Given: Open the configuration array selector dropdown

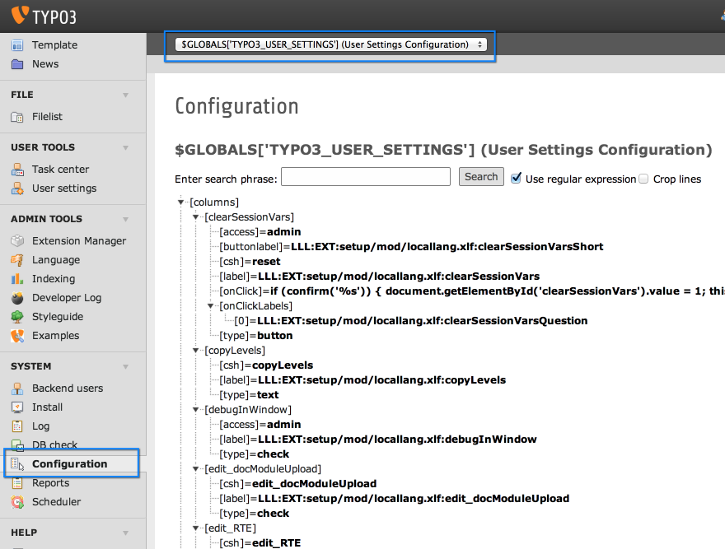Looking at the screenshot, I should (330, 44).
